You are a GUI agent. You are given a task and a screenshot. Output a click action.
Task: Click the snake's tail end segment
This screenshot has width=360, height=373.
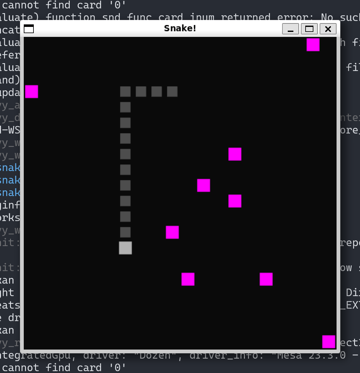172,92
